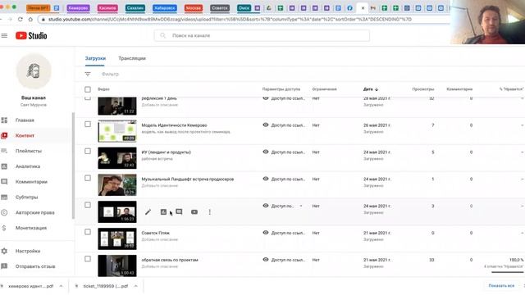Check the 'Модель Идентичности Кемерово' video checkbox

click(88, 124)
